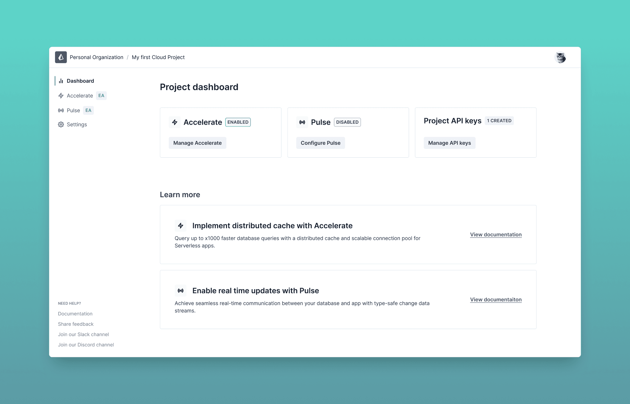Image resolution: width=630 pixels, height=404 pixels.
Task: Click Join our Discord channel link
Action: point(86,345)
